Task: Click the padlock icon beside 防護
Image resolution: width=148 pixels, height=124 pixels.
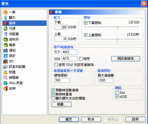Action: pyautogui.click(x=5, y=72)
